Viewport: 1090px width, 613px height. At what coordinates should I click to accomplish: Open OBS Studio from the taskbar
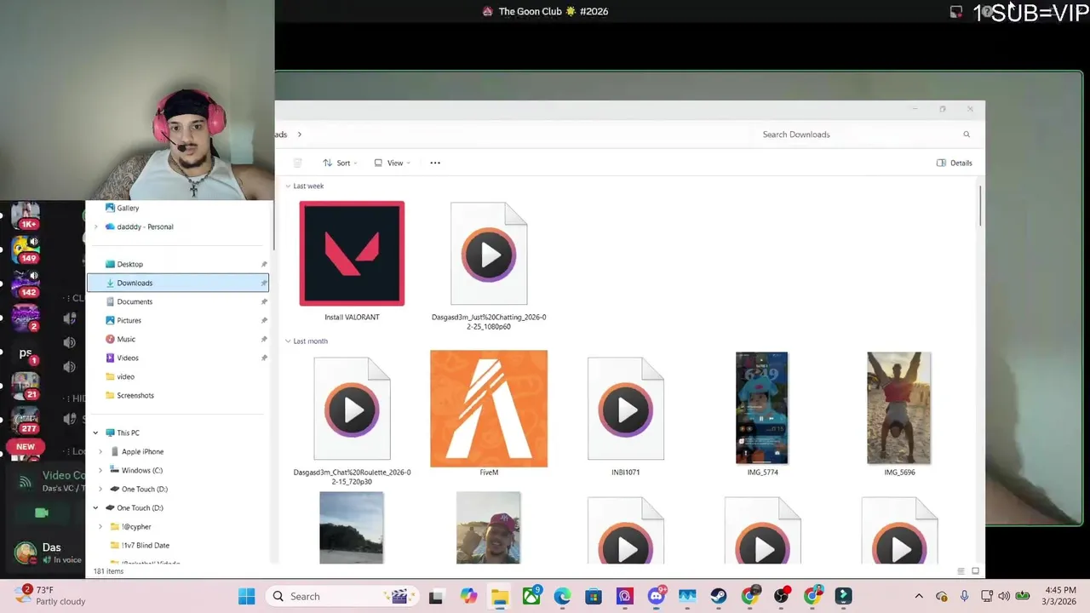(781, 596)
